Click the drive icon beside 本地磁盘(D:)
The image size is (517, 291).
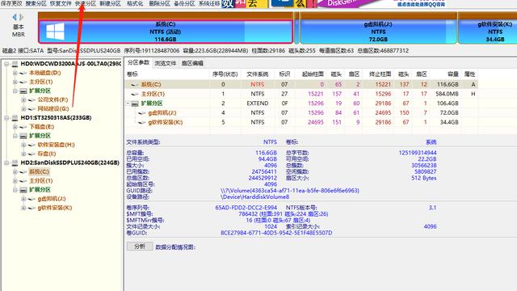(23, 73)
